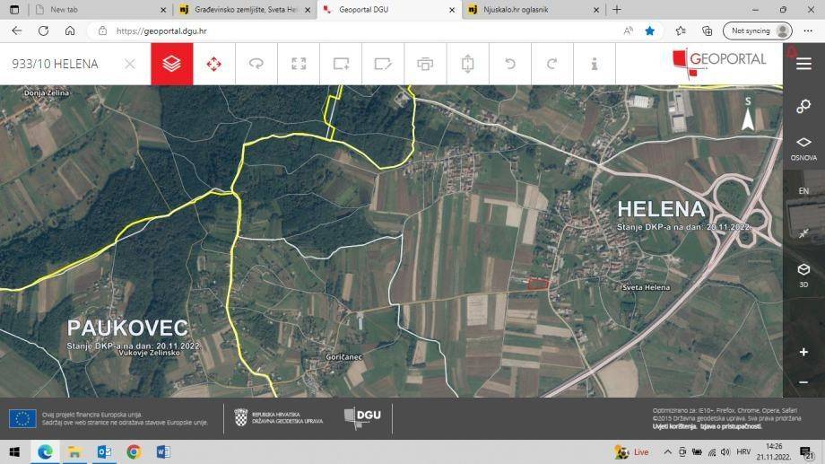Open the hamburger menu at top right
The image size is (825, 464).
[x=803, y=64]
